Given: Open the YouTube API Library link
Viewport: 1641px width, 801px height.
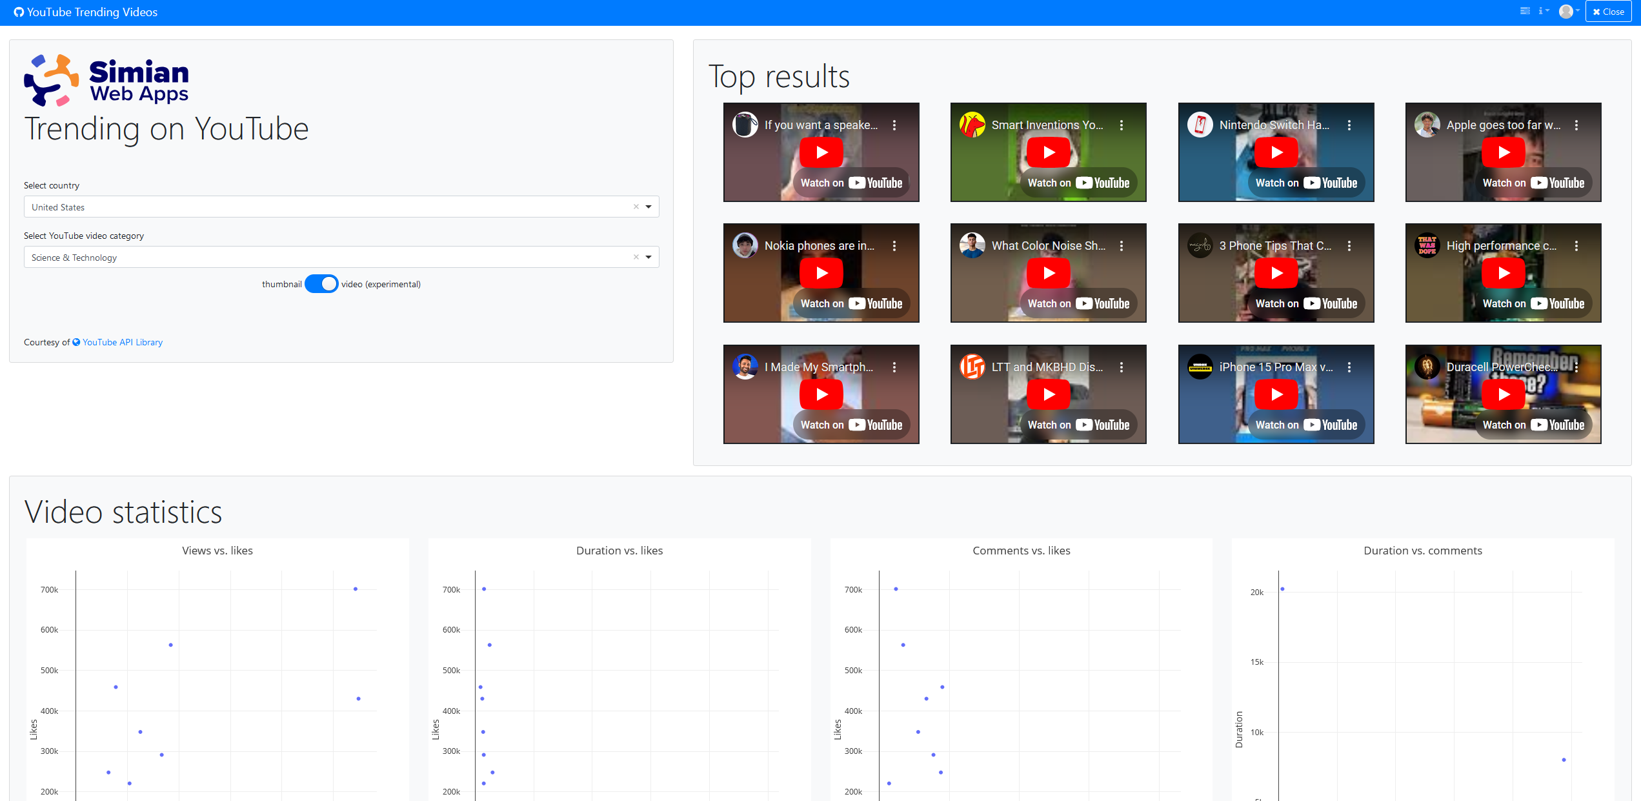Looking at the screenshot, I should click(123, 342).
